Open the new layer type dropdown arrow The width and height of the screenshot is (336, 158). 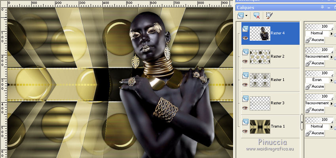[246, 16]
